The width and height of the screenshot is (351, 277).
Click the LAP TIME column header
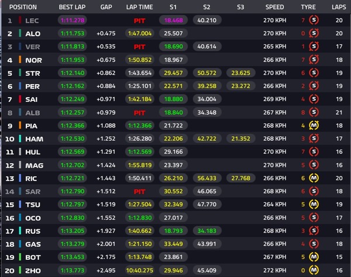click(139, 7)
